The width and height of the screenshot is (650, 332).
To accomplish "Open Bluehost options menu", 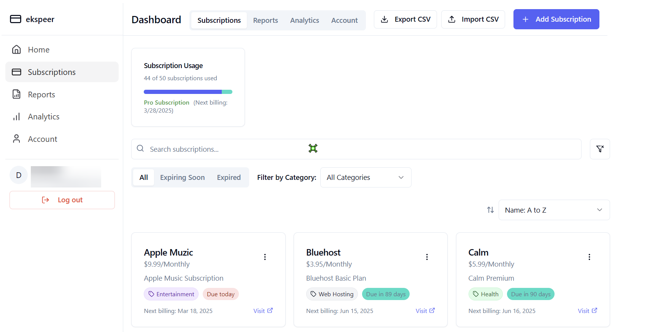I will click(427, 257).
